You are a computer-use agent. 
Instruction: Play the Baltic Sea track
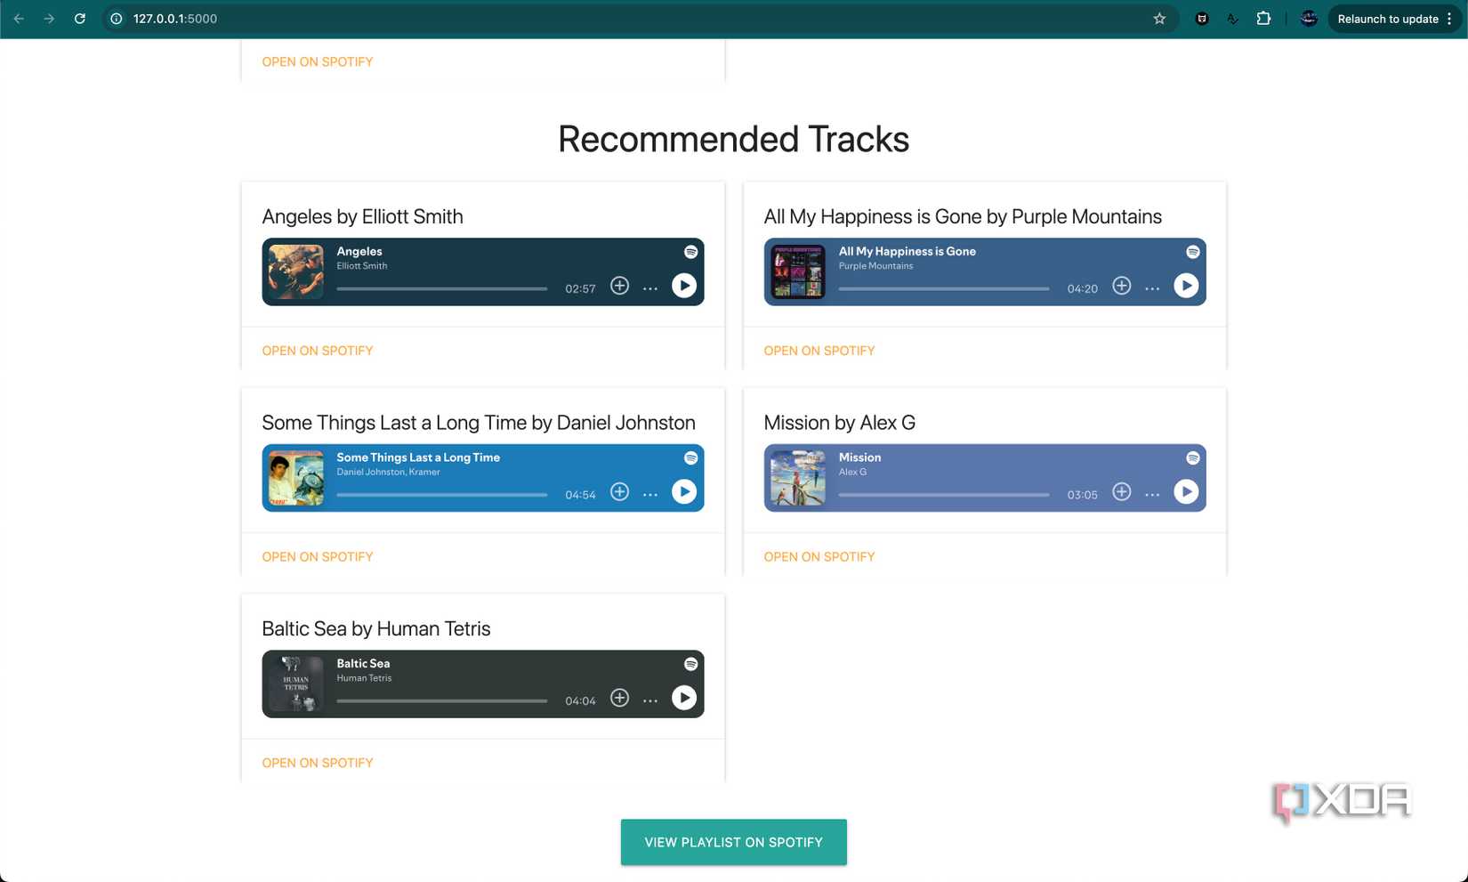(683, 698)
